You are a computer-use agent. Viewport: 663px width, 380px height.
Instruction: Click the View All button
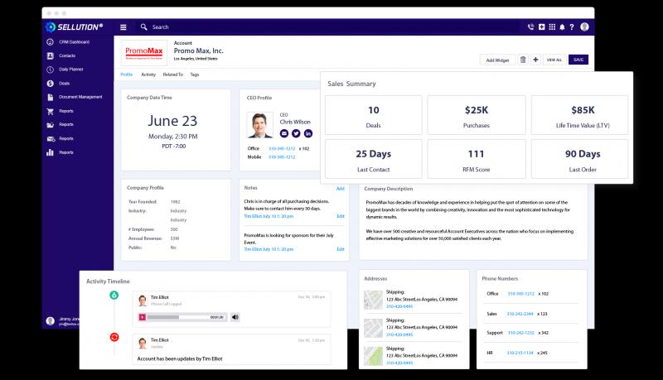554,60
